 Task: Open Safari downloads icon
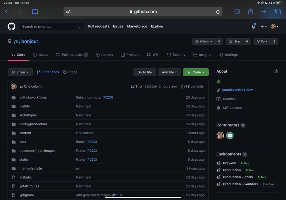tap(237, 11)
